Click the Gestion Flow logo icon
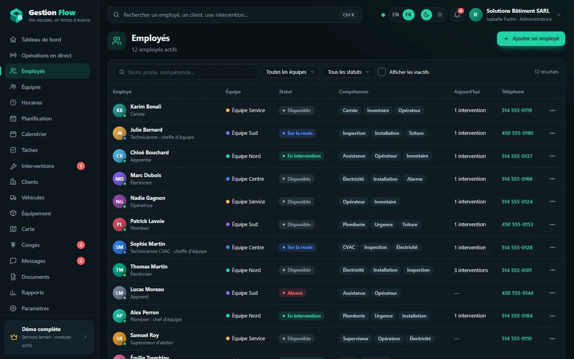 pos(16,16)
